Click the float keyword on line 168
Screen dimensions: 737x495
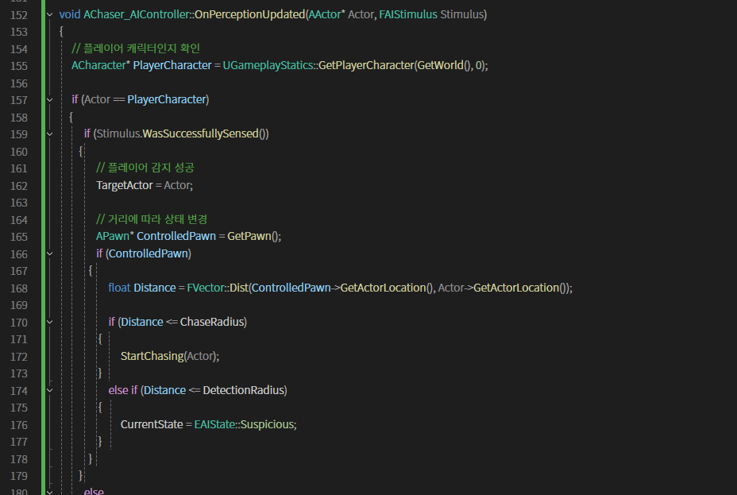119,288
